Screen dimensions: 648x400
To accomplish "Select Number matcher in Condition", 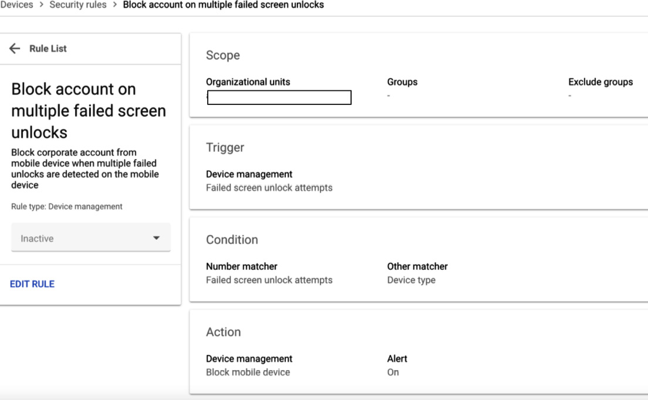I will pos(242,266).
